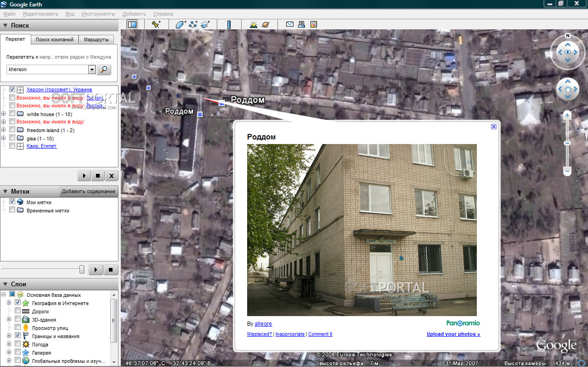Viewport: 588px width, 367px height.
Task: Click the star icon beside Галерея layer
Action: (26, 353)
